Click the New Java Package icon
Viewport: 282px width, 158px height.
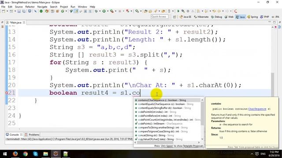click(x=57, y=11)
